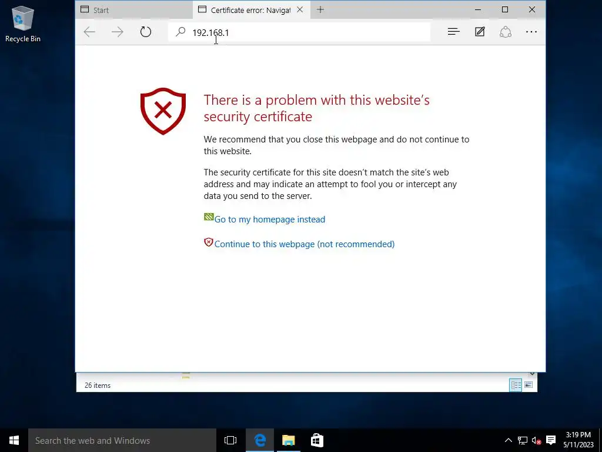602x452 pixels.
Task: Open the network status tray icon
Action: coord(522,440)
